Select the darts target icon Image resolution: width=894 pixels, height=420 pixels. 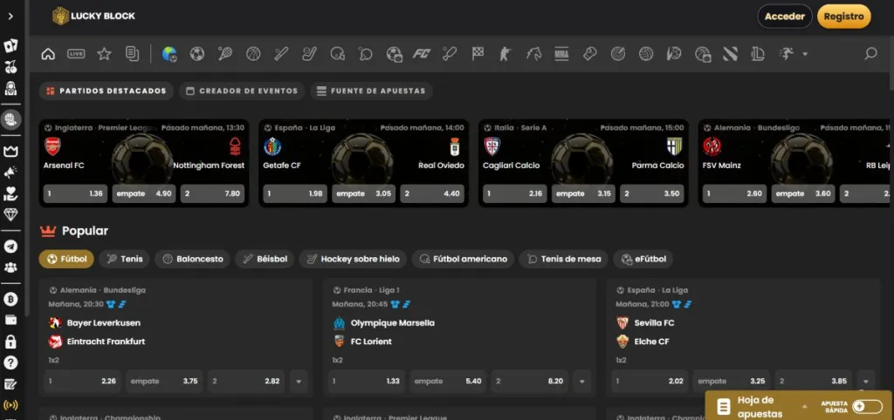[617, 54]
